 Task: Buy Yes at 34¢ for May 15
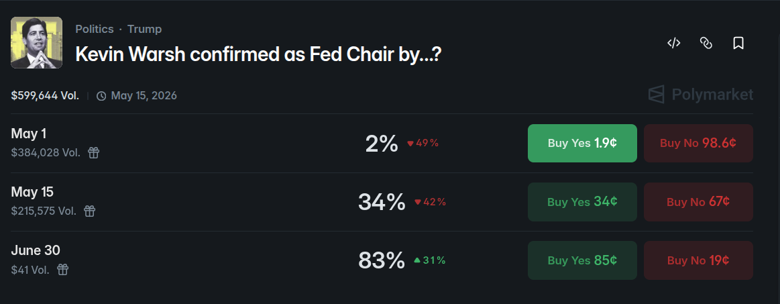tap(582, 201)
